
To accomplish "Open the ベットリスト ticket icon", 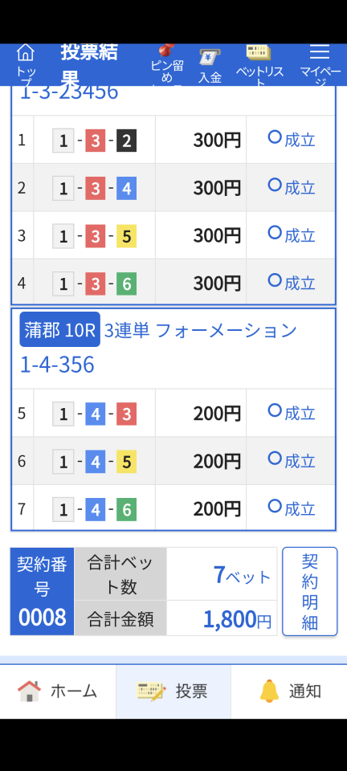I will point(259,52).
